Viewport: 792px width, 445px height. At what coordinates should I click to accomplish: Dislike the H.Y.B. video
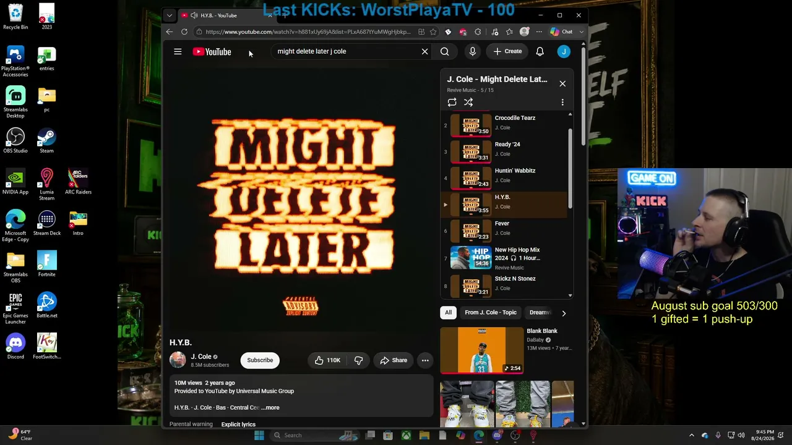358,360
